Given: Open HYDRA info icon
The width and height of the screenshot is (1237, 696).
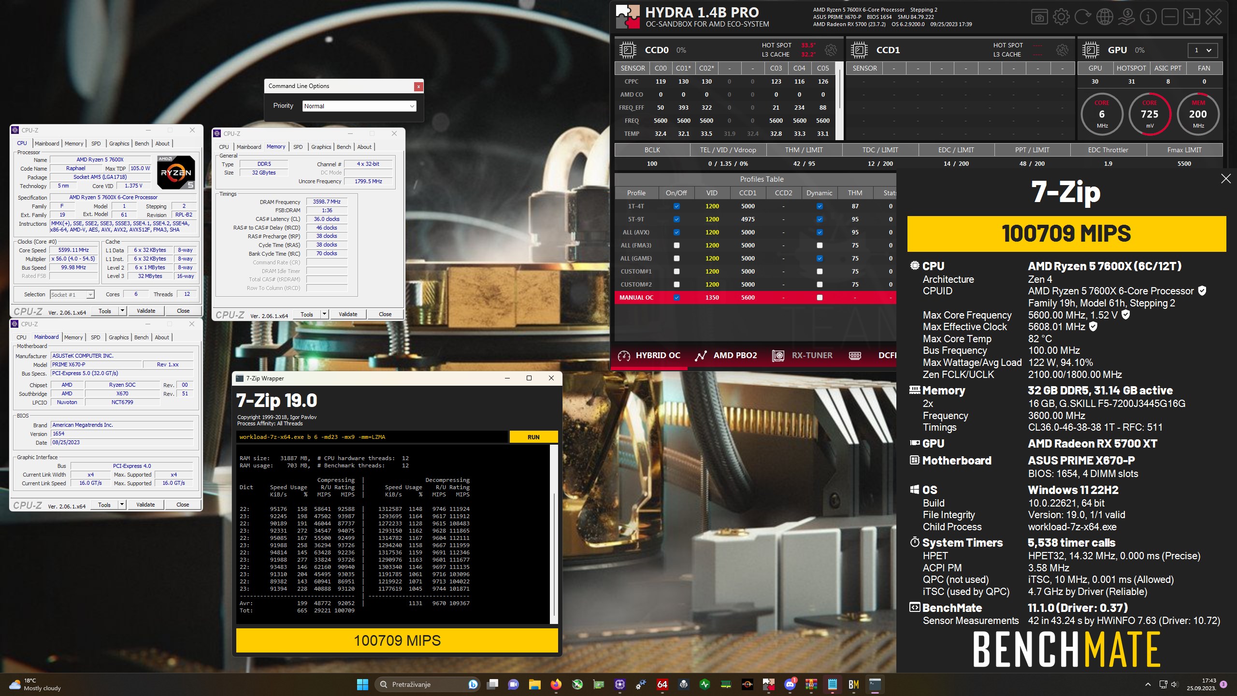Looking at the screenshot, I should tap(1148, 17).
